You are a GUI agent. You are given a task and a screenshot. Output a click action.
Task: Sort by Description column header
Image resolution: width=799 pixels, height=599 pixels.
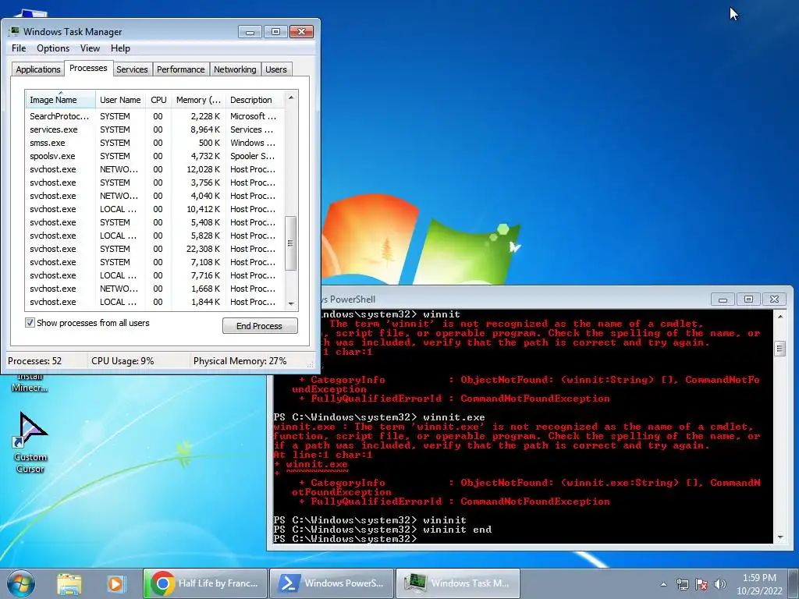(254, 100)
